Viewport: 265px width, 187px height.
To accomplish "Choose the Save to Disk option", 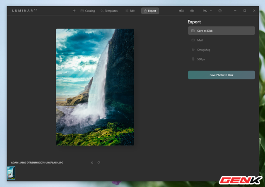I will tap(222, 31).
